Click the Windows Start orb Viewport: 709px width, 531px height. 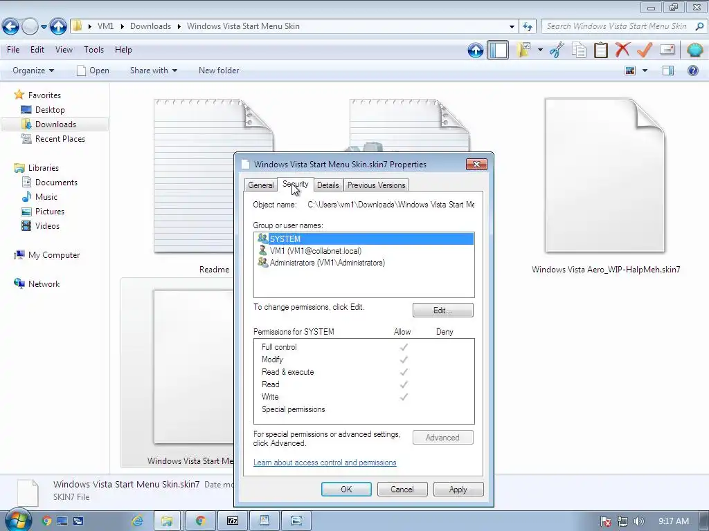pyautogui.click(x=18, y=521)
